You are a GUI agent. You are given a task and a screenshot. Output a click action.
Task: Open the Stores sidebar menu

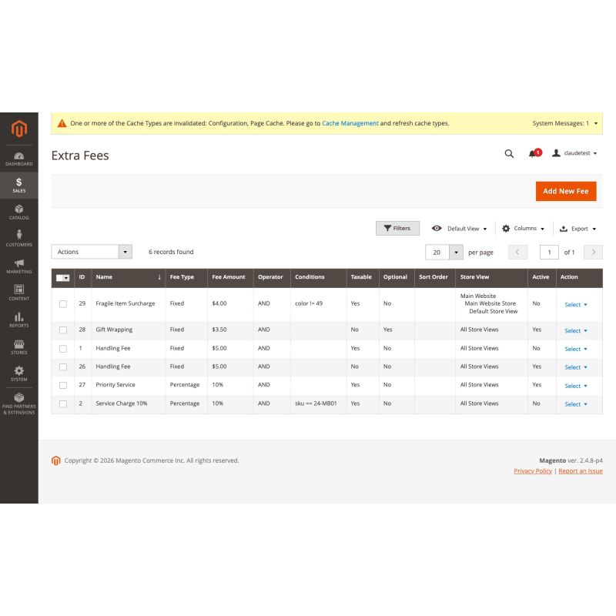[18, 347]
